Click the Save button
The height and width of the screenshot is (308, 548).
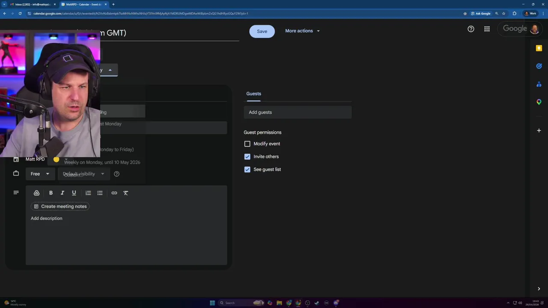pos(262,31)
